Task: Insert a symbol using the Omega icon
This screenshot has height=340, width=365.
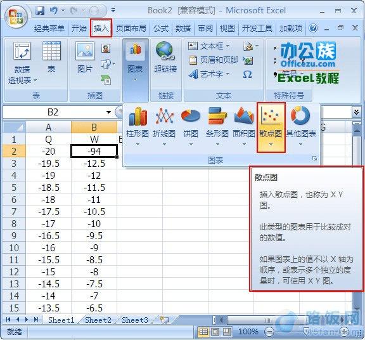Action: point(247,75)
